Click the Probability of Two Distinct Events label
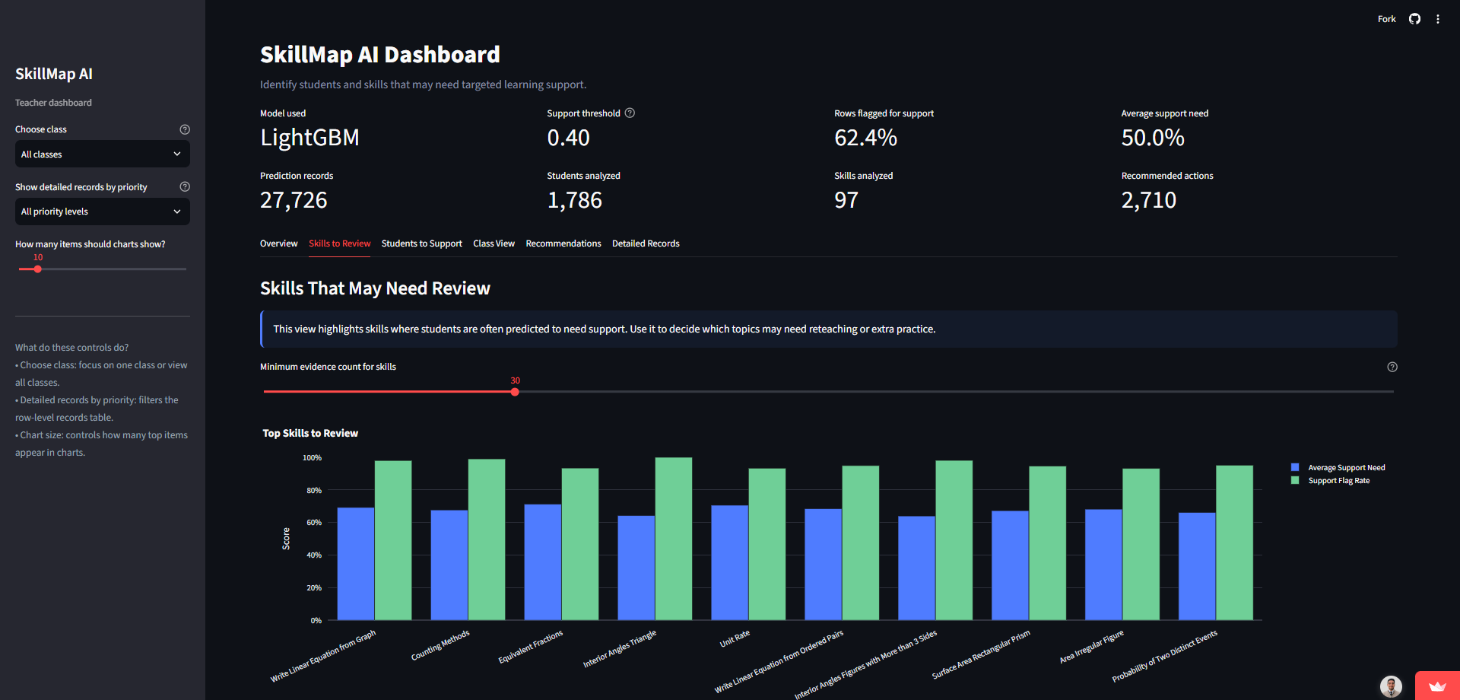This screenshot has width=1460, height=700. coord(1164,656)
